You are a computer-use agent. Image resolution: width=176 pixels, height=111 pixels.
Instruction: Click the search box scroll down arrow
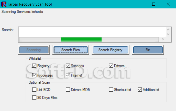(168, 34)
